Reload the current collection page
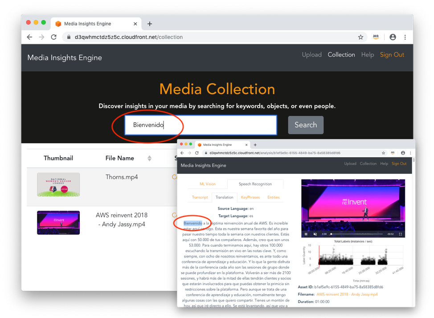Viewport: 434px width, 318px height. 54,37
